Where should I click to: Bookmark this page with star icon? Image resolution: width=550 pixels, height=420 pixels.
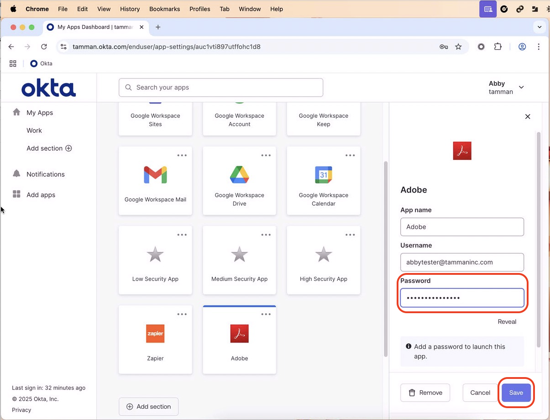pyautogui.click(x=458, y=47)
